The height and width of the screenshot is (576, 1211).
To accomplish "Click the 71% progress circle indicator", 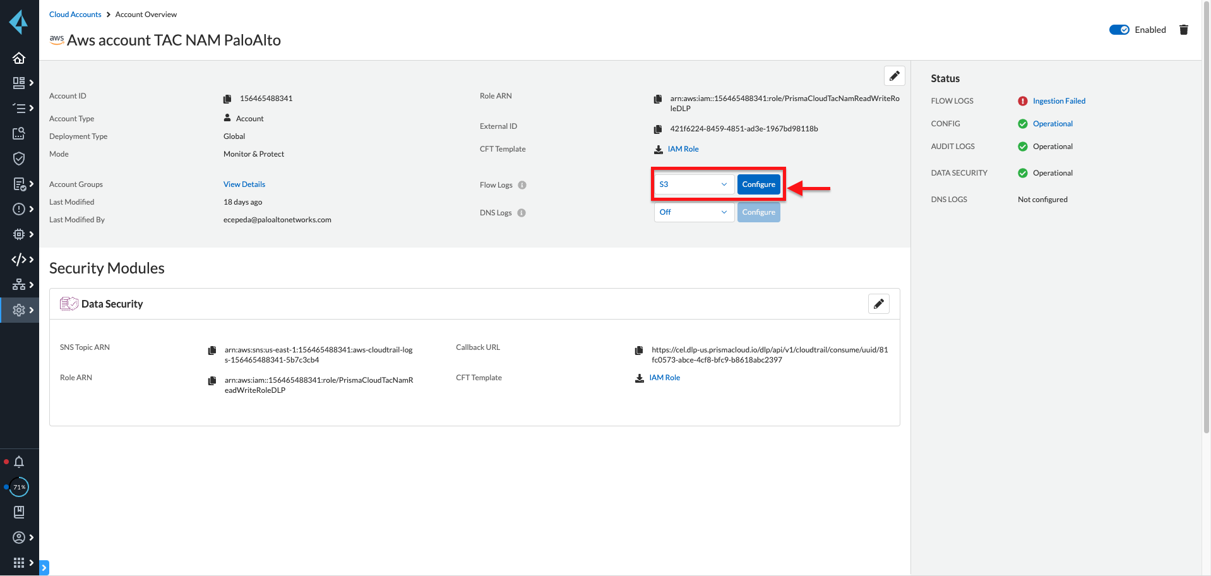I will click(20, 487).
